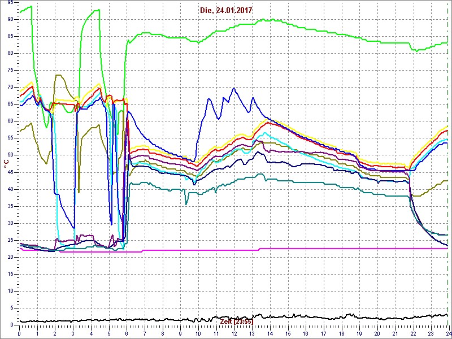Select the 90 label on the temperature axis

pos(10,19)
